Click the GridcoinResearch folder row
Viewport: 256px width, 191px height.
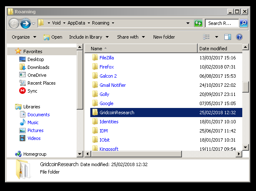[166, 113]
